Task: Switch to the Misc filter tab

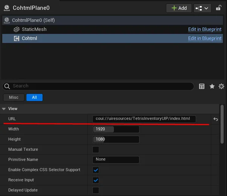Action: (14, 97)
